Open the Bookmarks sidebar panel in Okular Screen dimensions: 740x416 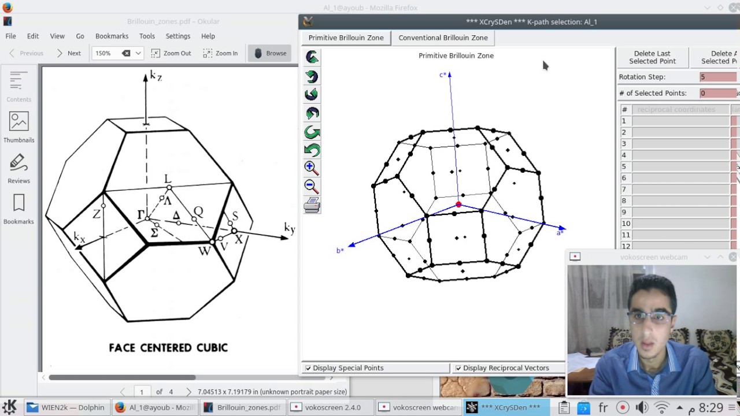tap(18, 209)
